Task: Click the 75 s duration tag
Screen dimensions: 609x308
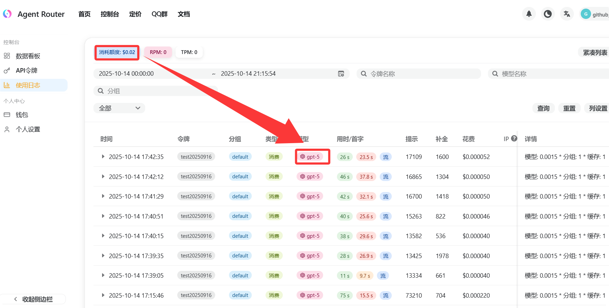Action: point(345,296)
